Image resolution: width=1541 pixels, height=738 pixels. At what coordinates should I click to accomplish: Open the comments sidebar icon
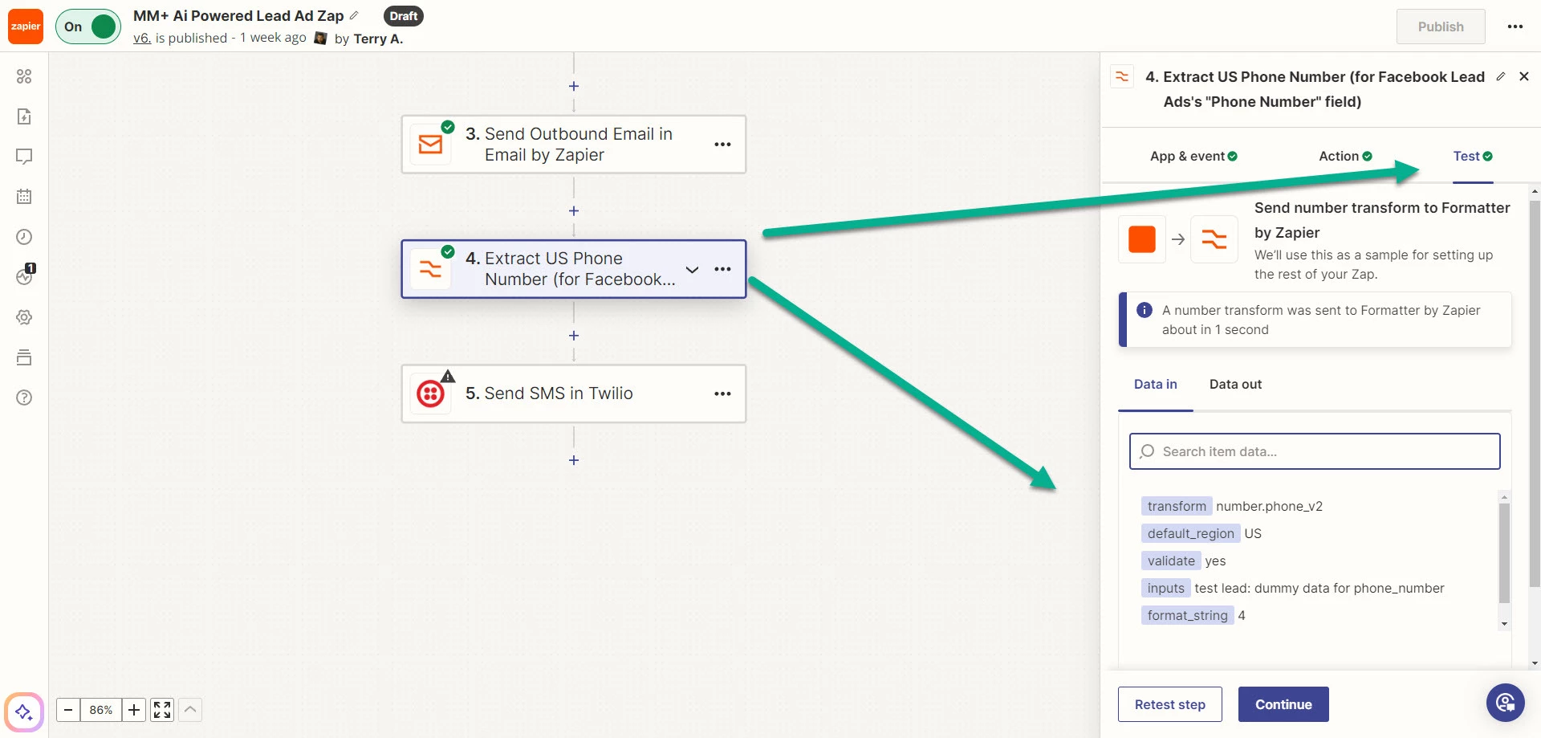(24, 157)
